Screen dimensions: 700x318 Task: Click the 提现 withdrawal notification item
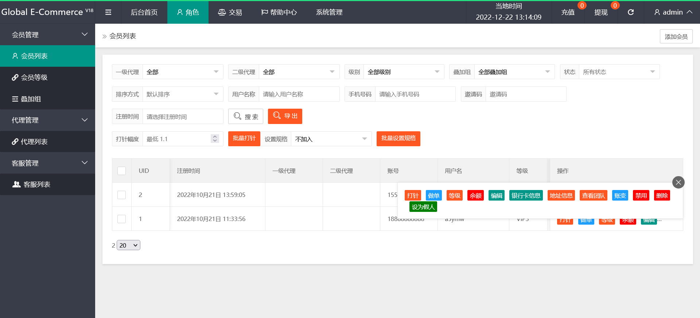[x=601, y=12]
